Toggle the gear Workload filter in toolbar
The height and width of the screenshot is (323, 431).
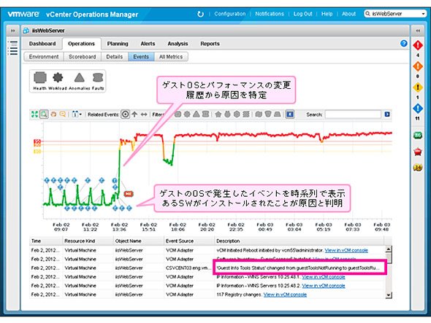pos(187,114)
